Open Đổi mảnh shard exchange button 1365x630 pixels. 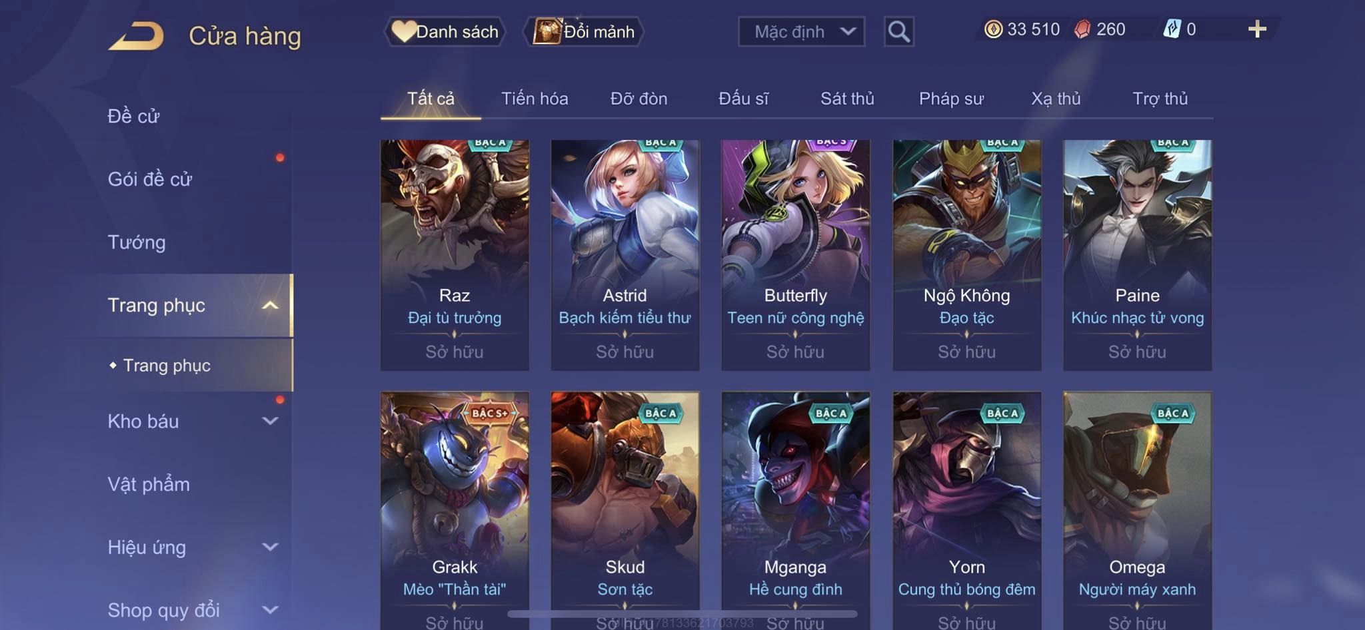click(x=584, y=31)
